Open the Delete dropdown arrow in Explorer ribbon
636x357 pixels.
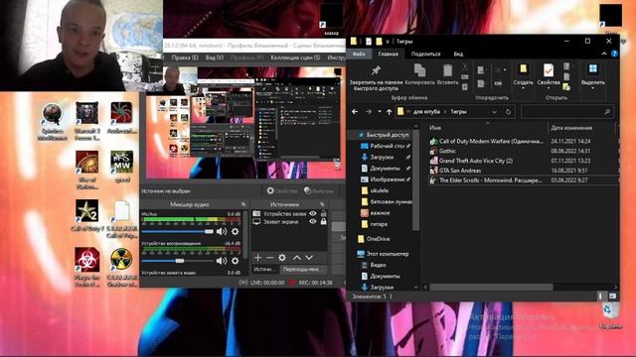(505, 70)
